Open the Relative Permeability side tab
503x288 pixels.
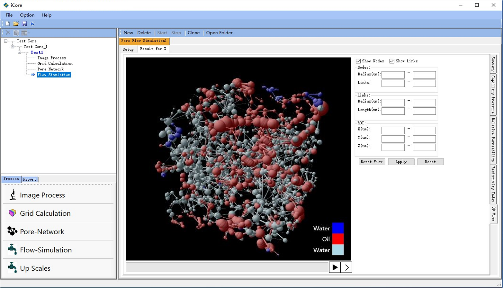[x=493, y=140]
